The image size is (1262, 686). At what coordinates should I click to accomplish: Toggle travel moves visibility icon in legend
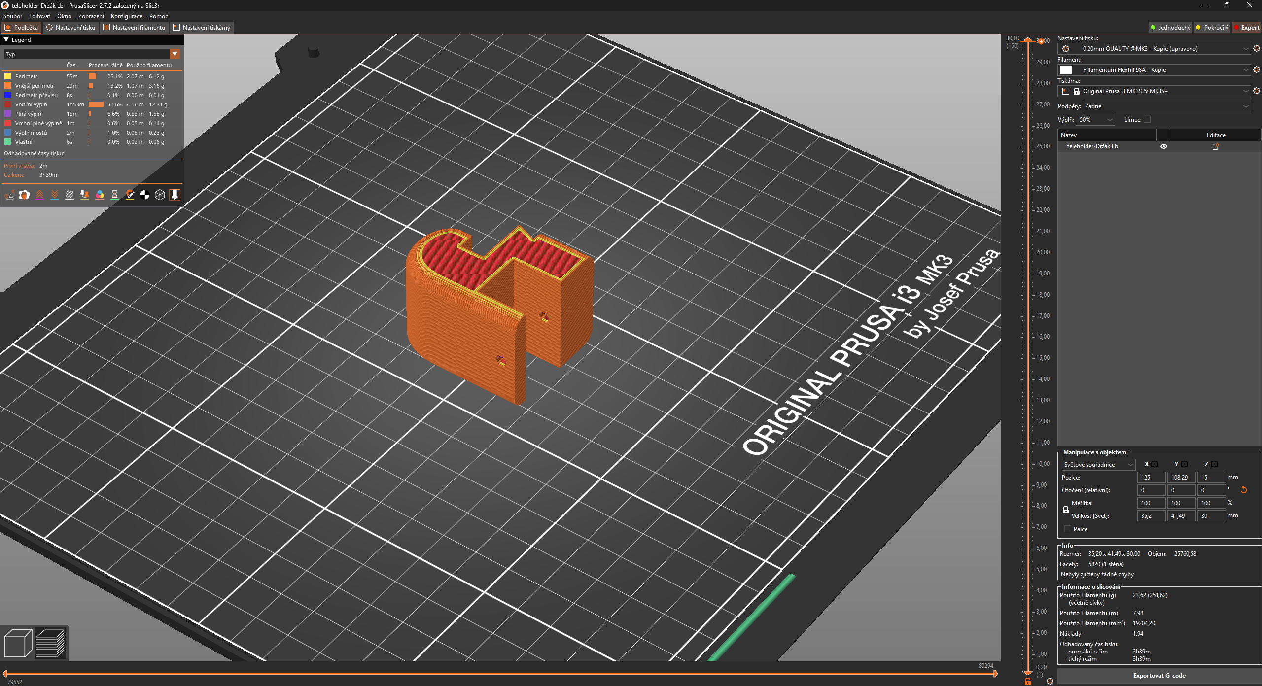(9, 195)
